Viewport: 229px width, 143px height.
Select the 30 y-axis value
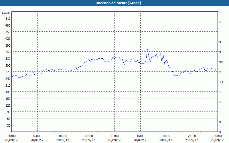pos(9,126)
